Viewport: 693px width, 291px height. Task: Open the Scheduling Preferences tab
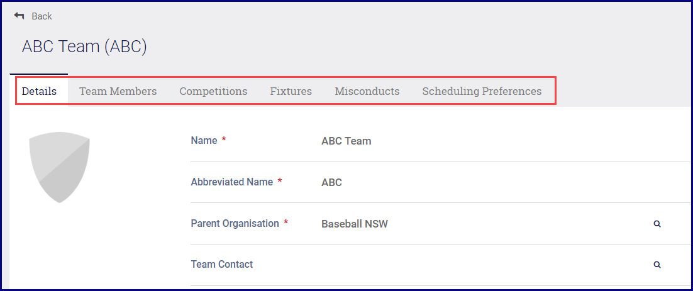(x=482, y=91)
